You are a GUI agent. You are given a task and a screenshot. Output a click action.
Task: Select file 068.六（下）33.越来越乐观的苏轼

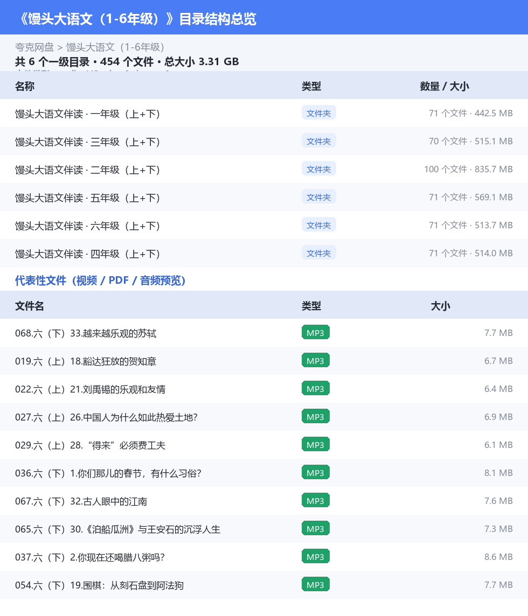tap(86, 333)
